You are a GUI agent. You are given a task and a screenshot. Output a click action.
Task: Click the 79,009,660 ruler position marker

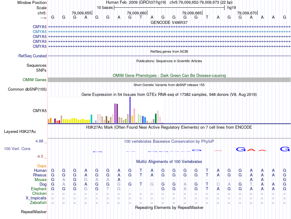(x=137, y=13)
